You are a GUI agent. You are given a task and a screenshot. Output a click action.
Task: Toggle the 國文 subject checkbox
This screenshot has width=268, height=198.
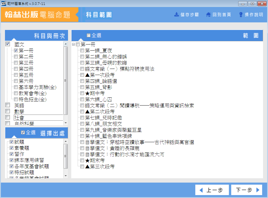(8, 44)
